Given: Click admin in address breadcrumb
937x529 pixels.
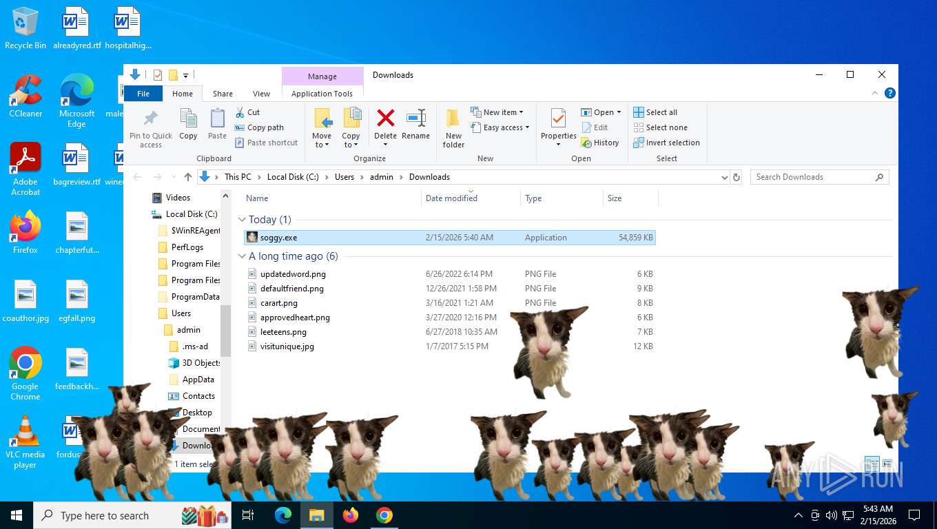Looking at the screenshot, I should [382, 177].
